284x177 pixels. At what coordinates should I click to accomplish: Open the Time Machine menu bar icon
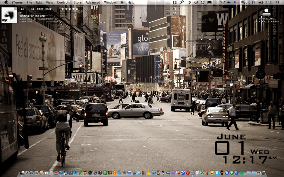(x=196, y=2)
